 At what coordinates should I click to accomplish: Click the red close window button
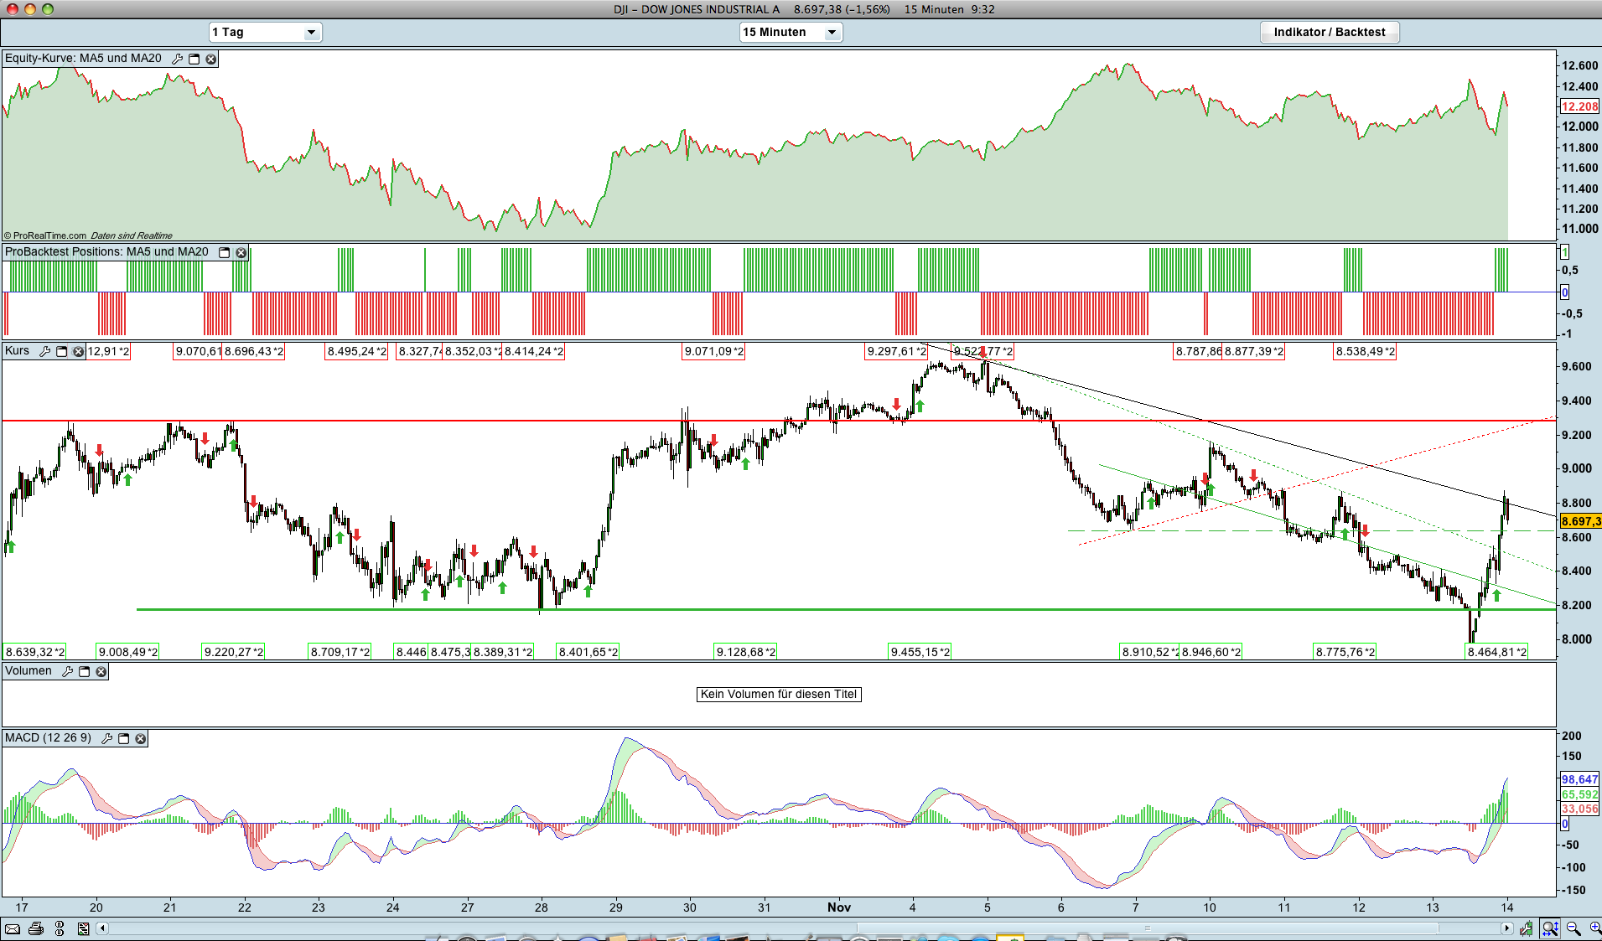(x=13, y=9)
